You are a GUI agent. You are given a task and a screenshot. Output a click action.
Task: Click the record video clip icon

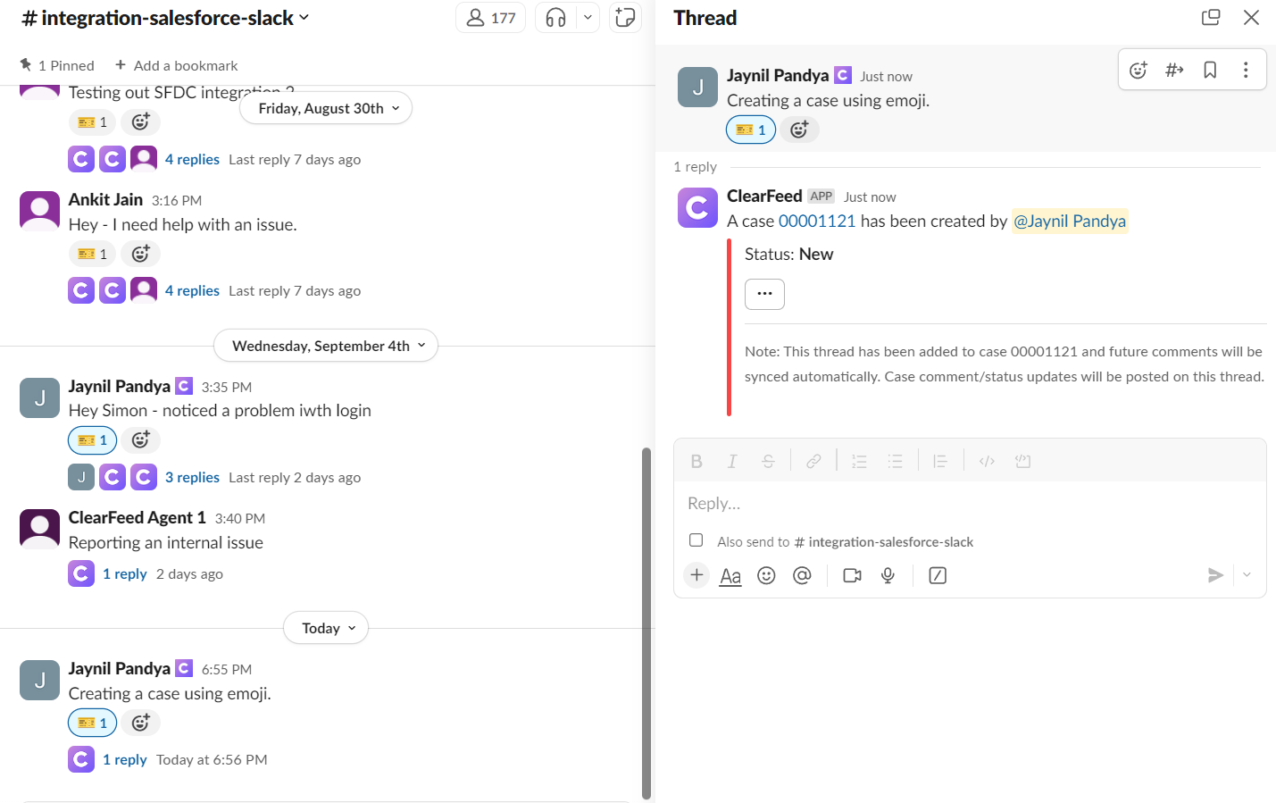click(852, 575)
